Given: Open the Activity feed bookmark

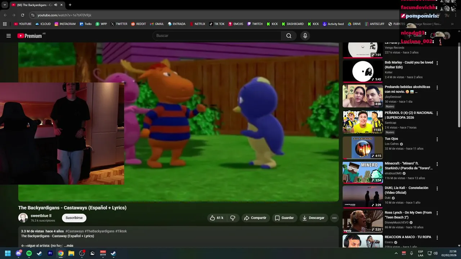Looking at the screenshot, I should (333, 24).
